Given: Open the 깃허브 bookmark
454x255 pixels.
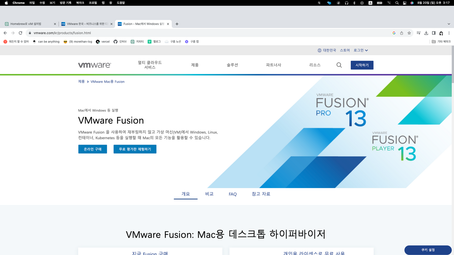Looking at the screenshot, I should [120, 41].
